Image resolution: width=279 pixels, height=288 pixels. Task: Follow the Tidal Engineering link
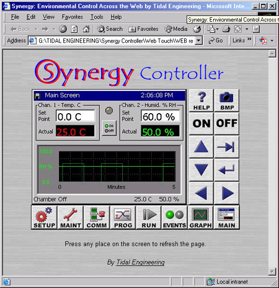[140, 262]
